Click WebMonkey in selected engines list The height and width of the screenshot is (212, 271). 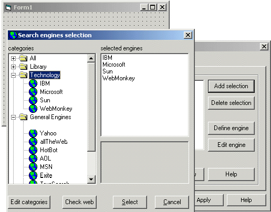[119, 78]
